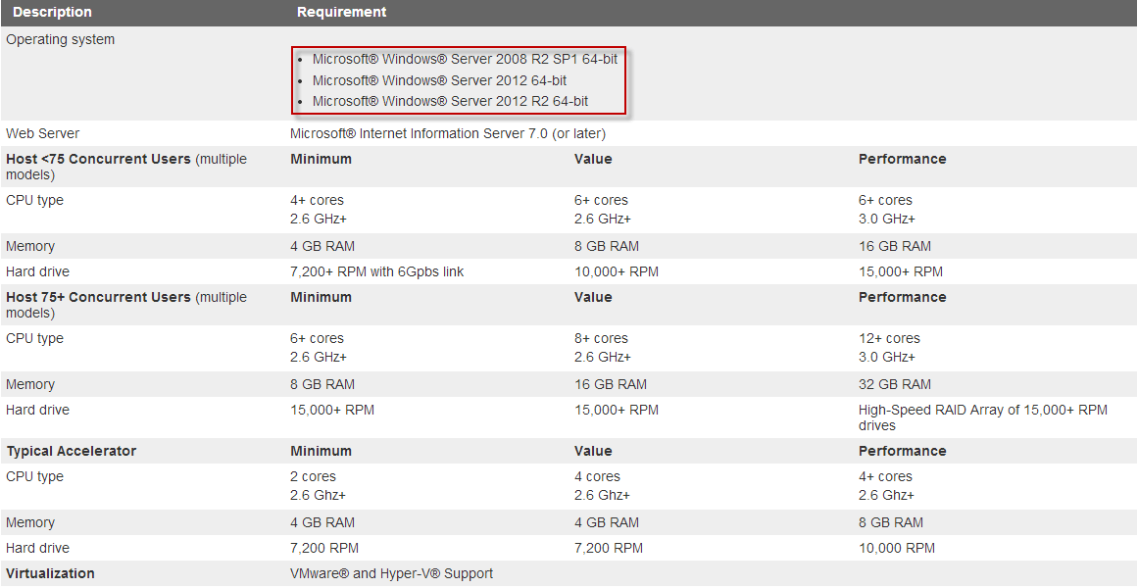The width and height of the screenshot is (1138, 588).
Task: Select the "Requirement" column header
Action: click(342, 13)
